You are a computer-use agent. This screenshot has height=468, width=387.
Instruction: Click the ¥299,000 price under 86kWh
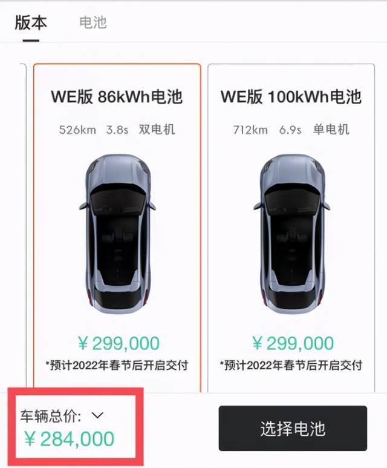119,343
